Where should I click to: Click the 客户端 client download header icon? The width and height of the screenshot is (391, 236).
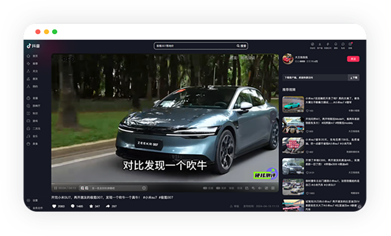320,45
